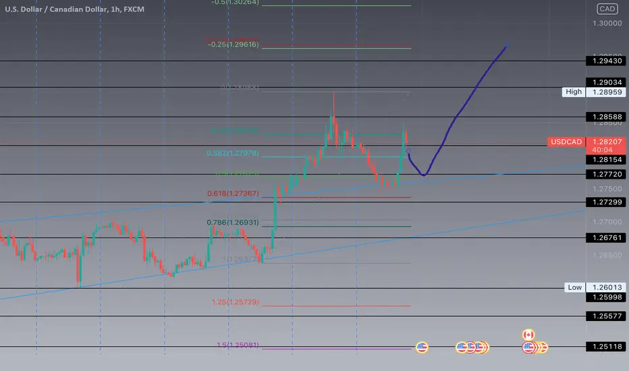
Task: Select the 1.26761 price tag
Action: 607,238
